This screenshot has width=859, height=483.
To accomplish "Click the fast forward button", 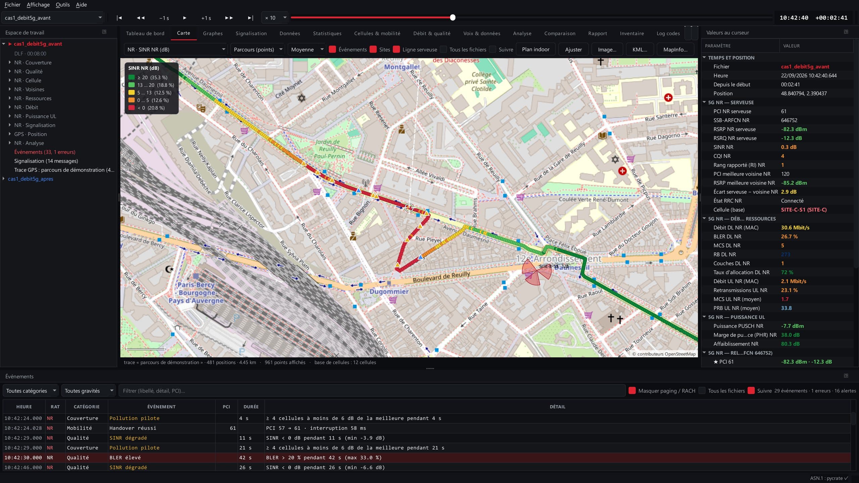I will (229, 18).
